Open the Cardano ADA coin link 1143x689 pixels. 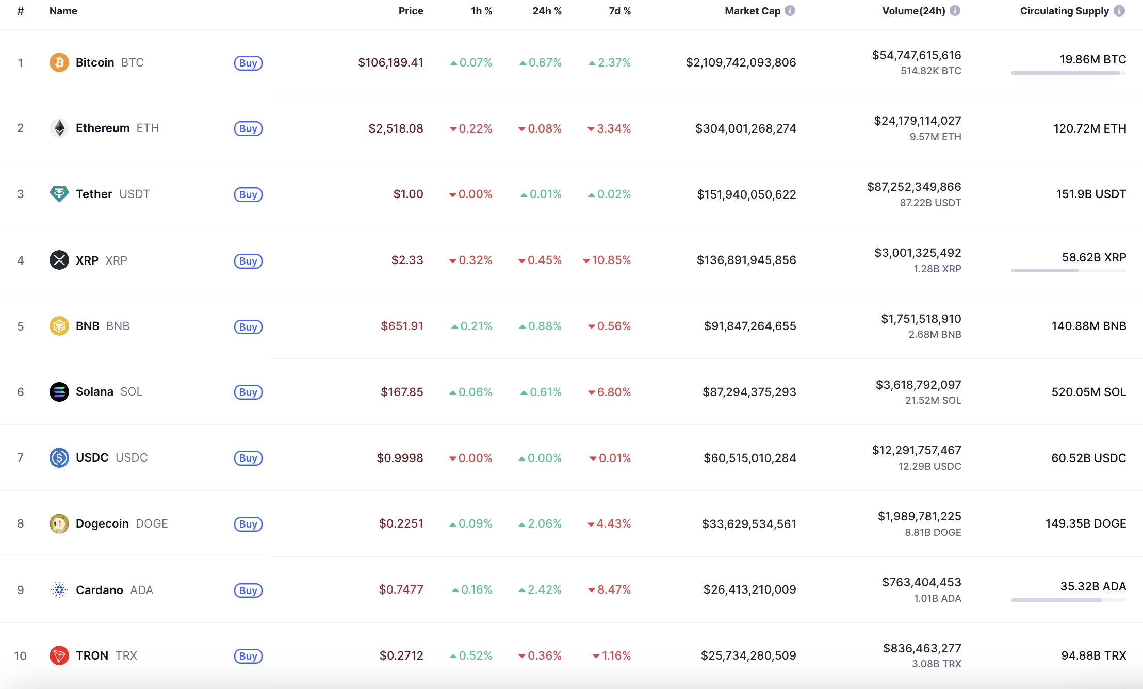(100, 590)
